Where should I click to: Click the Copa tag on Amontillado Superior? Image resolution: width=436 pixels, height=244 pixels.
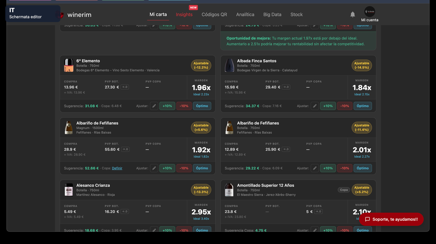point(344,190)
